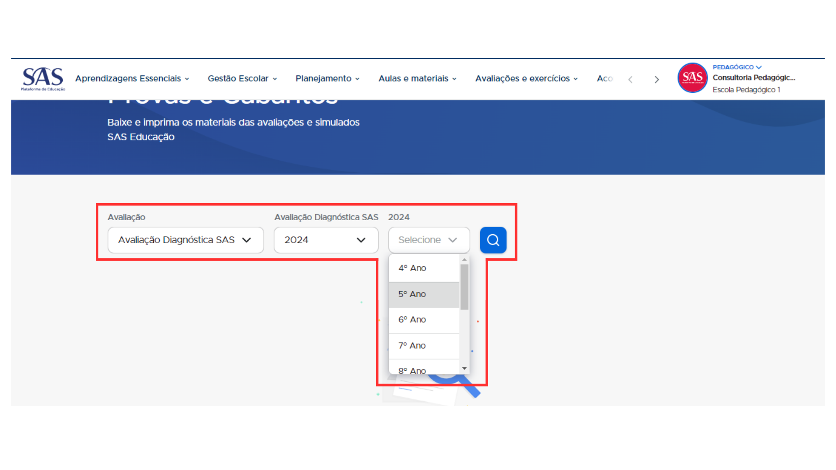Click the Consultoria Pedagógica account name
Viewport: 836px width, 470px height.
[x=754, y=78]
